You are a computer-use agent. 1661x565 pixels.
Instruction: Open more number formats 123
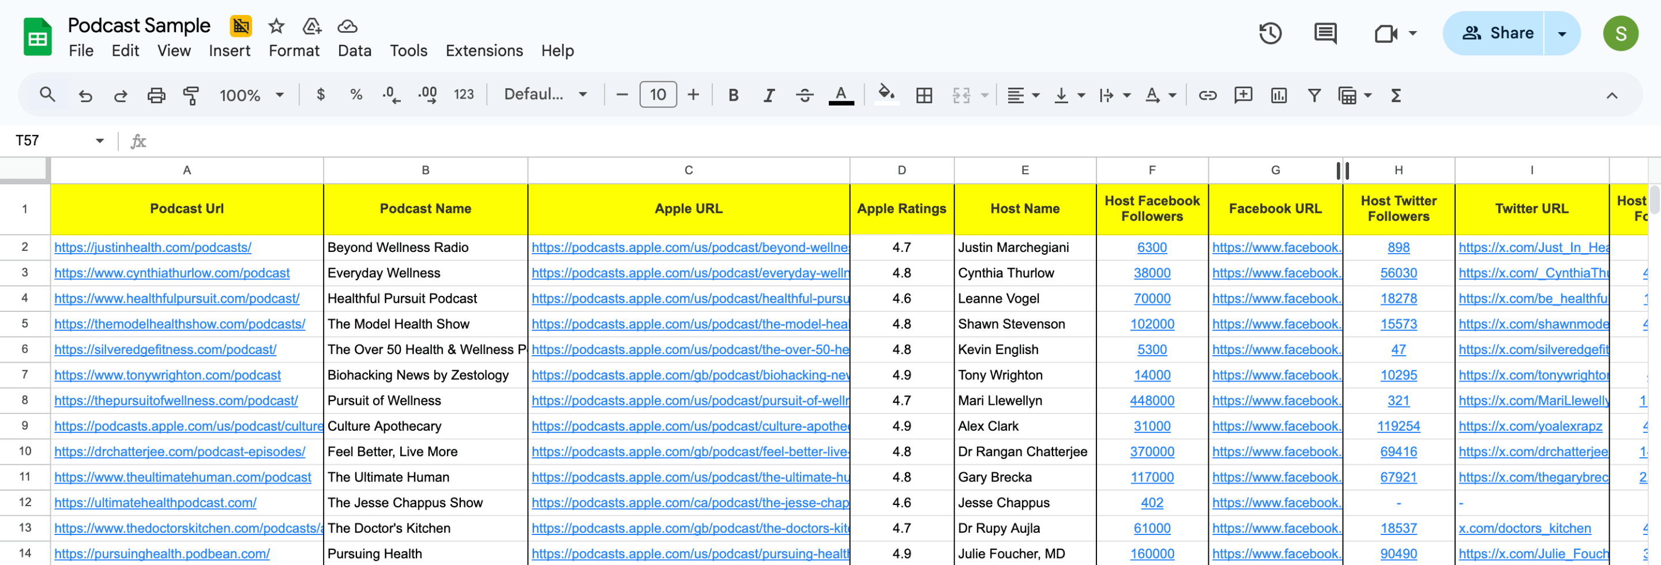(464, 95)
